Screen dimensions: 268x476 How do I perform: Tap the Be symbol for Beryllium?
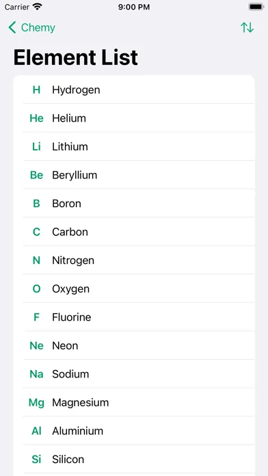pyautogui.click(x=36, y=175)
